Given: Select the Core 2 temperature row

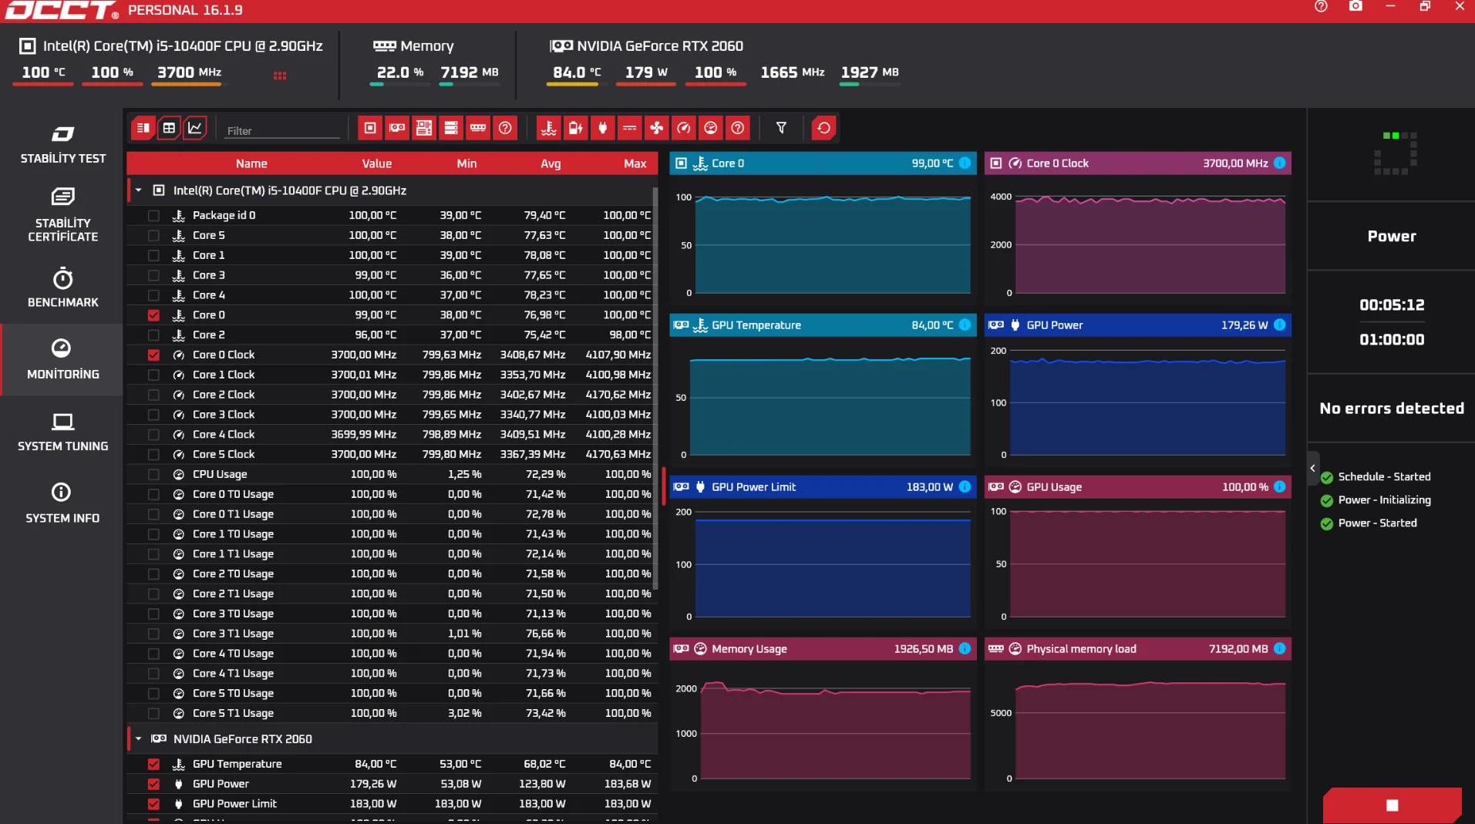Looking at the screenshot, I should [392, 335].
